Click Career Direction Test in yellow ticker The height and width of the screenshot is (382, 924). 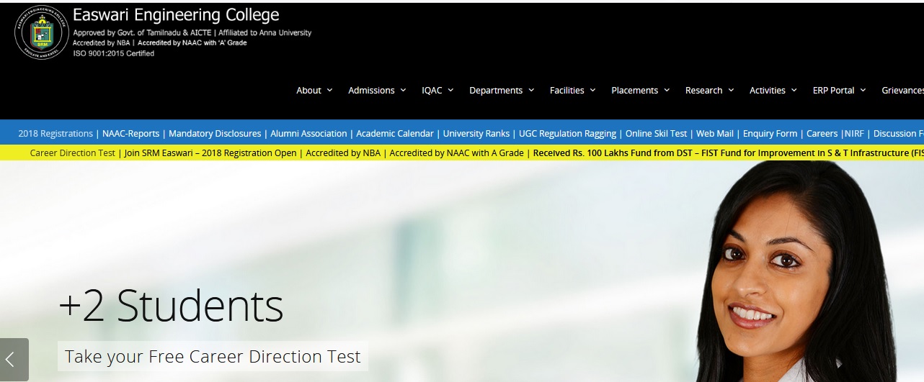(73, 153)
